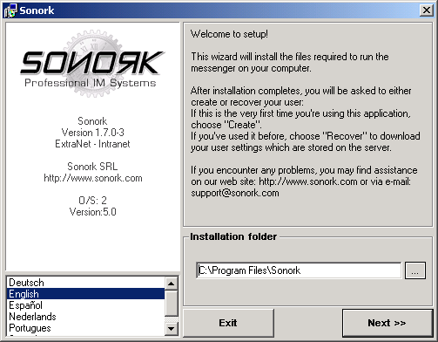Click the Sonork gear logo image
The height and width of the screenshot is (342, 438).
pyautogui.click(x=92, y=64)
